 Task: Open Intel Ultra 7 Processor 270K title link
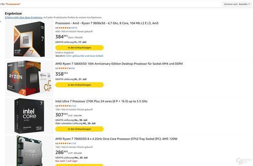[101, 101]
